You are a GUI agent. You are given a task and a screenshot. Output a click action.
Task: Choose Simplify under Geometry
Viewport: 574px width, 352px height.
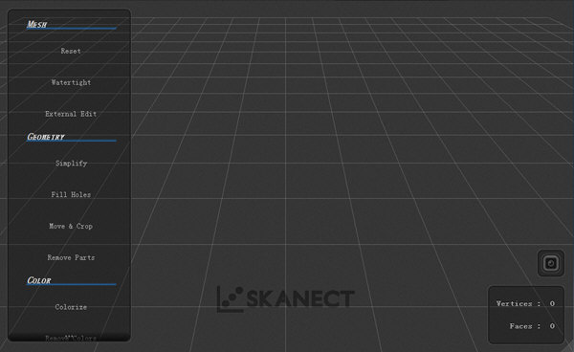(x=71, y=164)
